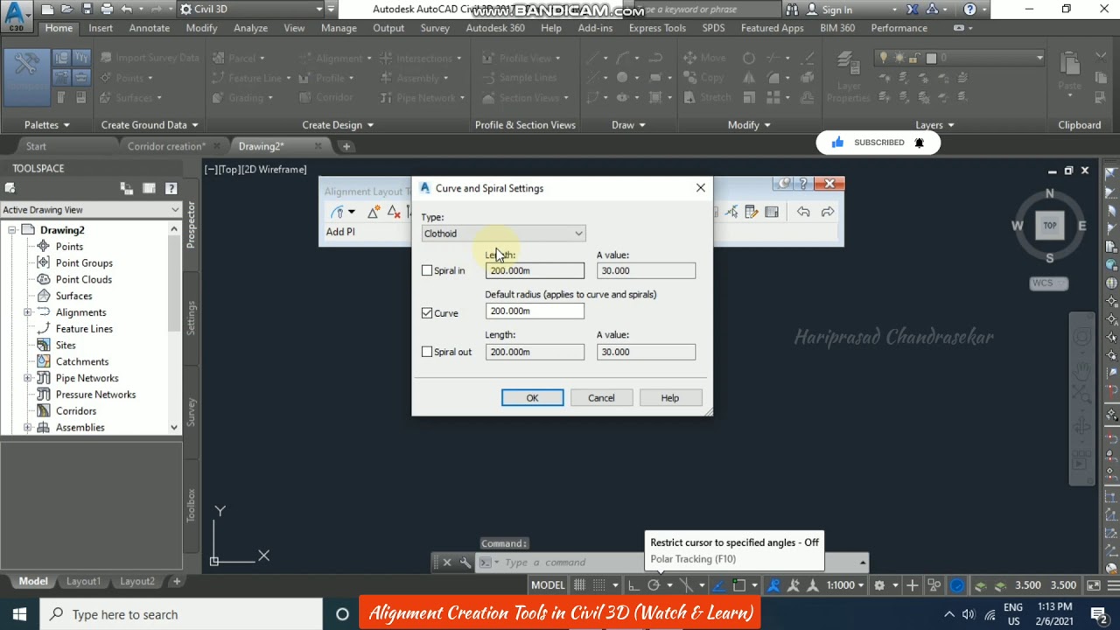This screenshot has width=1120, height=630.
Task: Add a new drawing tab with plus icon
Action: (346, 146)
